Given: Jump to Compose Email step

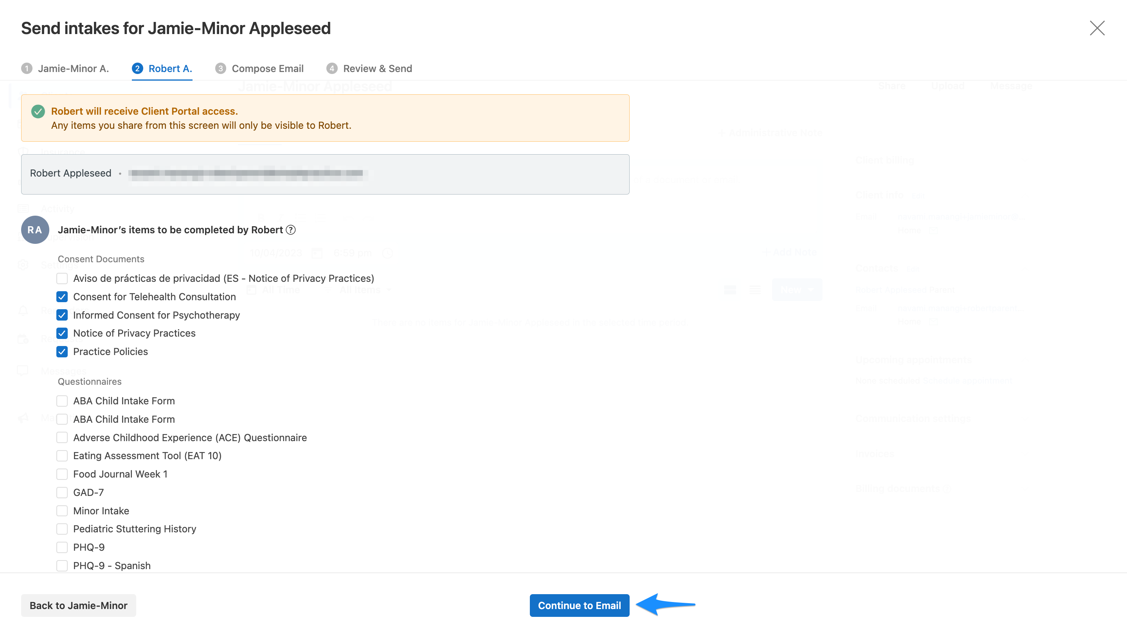Looking at the screenshot, I should [x=259, y=68].
